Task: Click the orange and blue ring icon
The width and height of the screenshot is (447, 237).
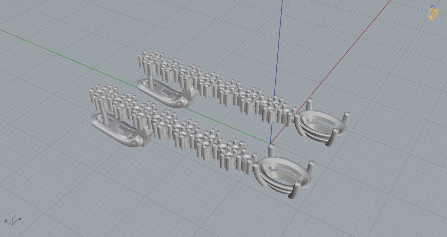Action: (x=433, y=12)
